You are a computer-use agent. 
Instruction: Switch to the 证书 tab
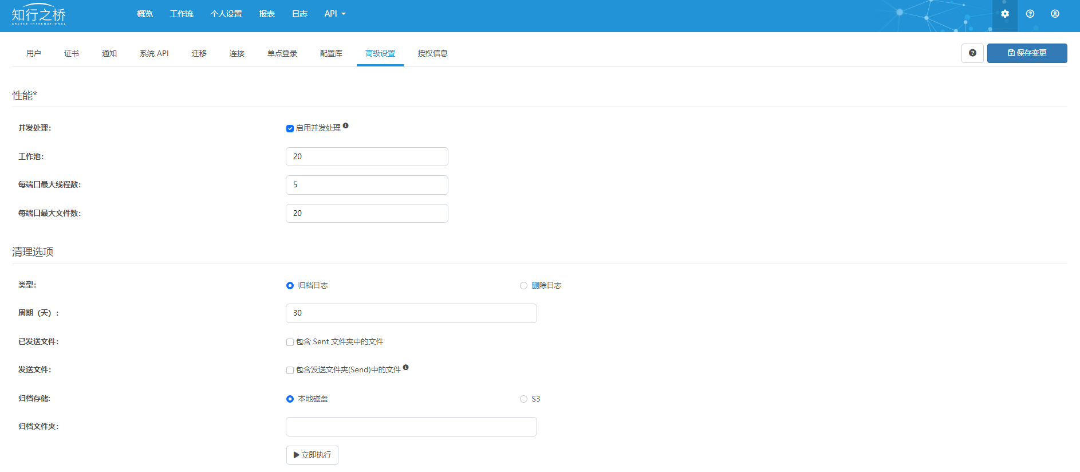coord(72,53)
